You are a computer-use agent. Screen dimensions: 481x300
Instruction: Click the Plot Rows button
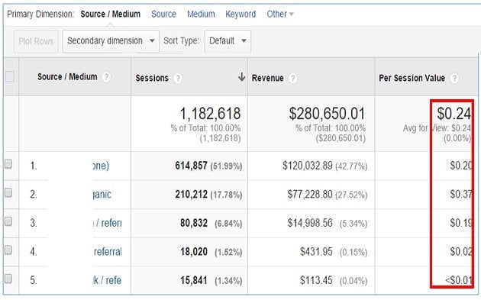coord(36,41)
